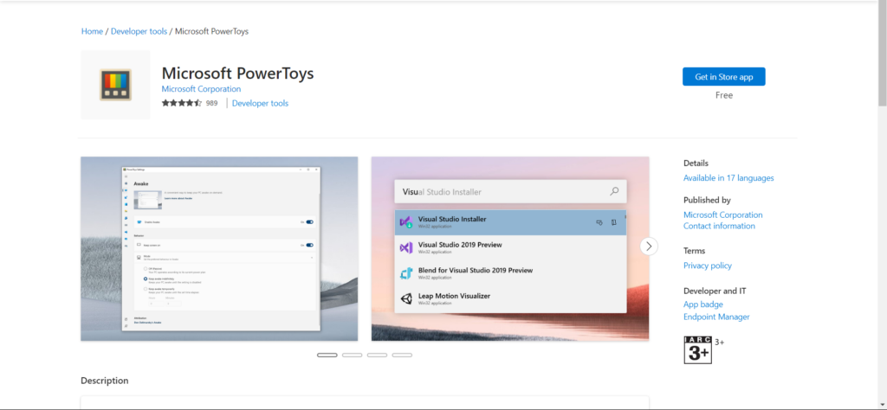The height and width of the screenshot is (410, 887).
Task: Click the IARC 3+ age rating badge
Action: click(697, 349)
